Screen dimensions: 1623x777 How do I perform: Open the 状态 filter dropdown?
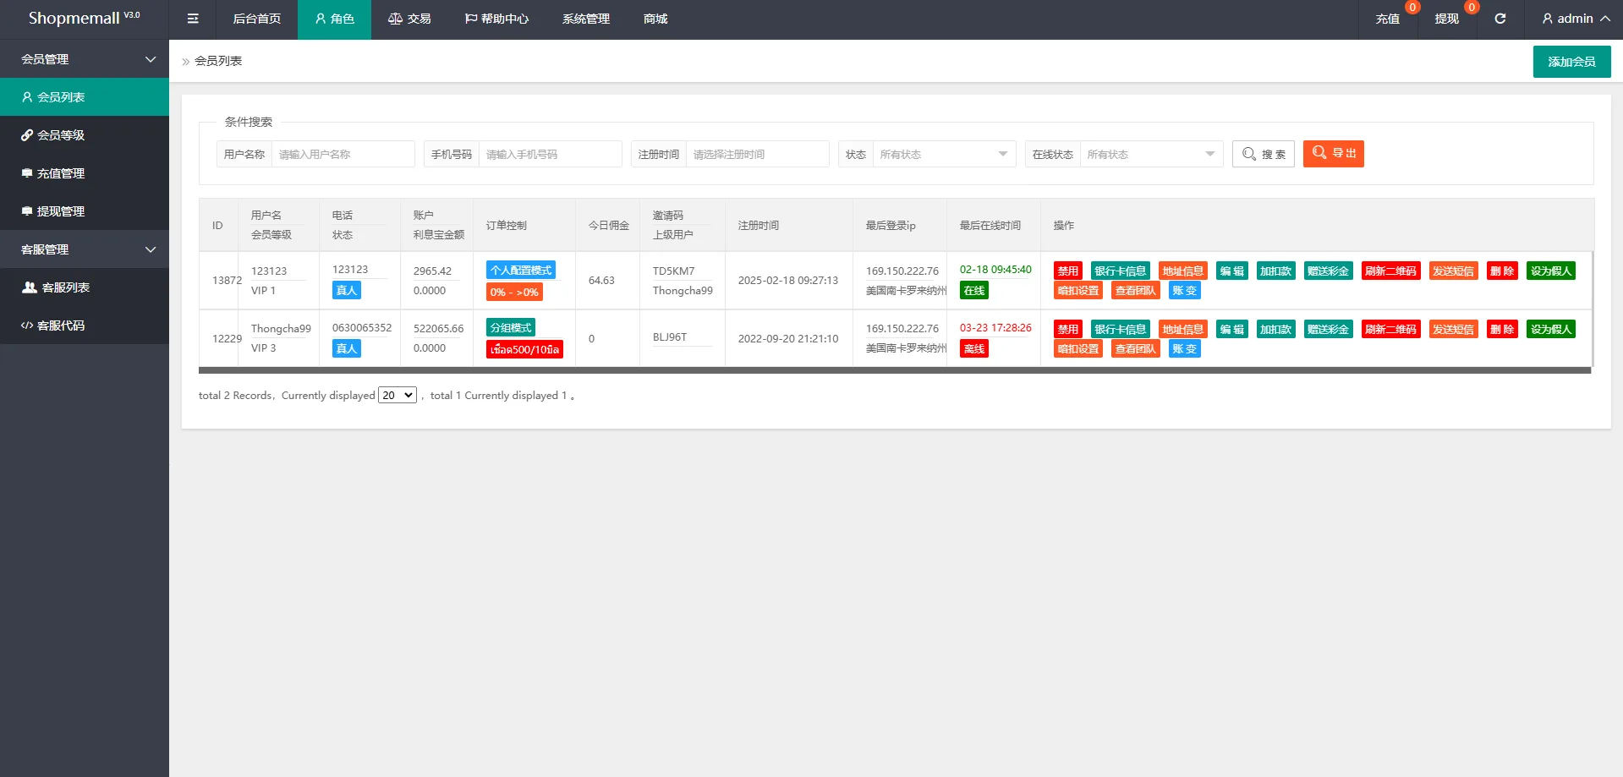(x=943, y=154)
